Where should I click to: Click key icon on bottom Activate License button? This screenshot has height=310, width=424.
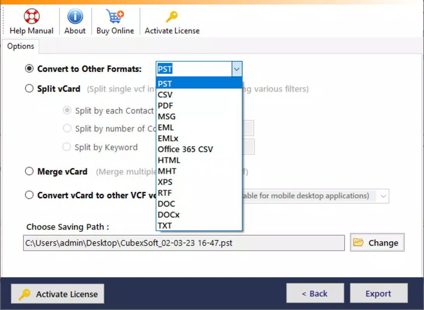click(24, 294)
